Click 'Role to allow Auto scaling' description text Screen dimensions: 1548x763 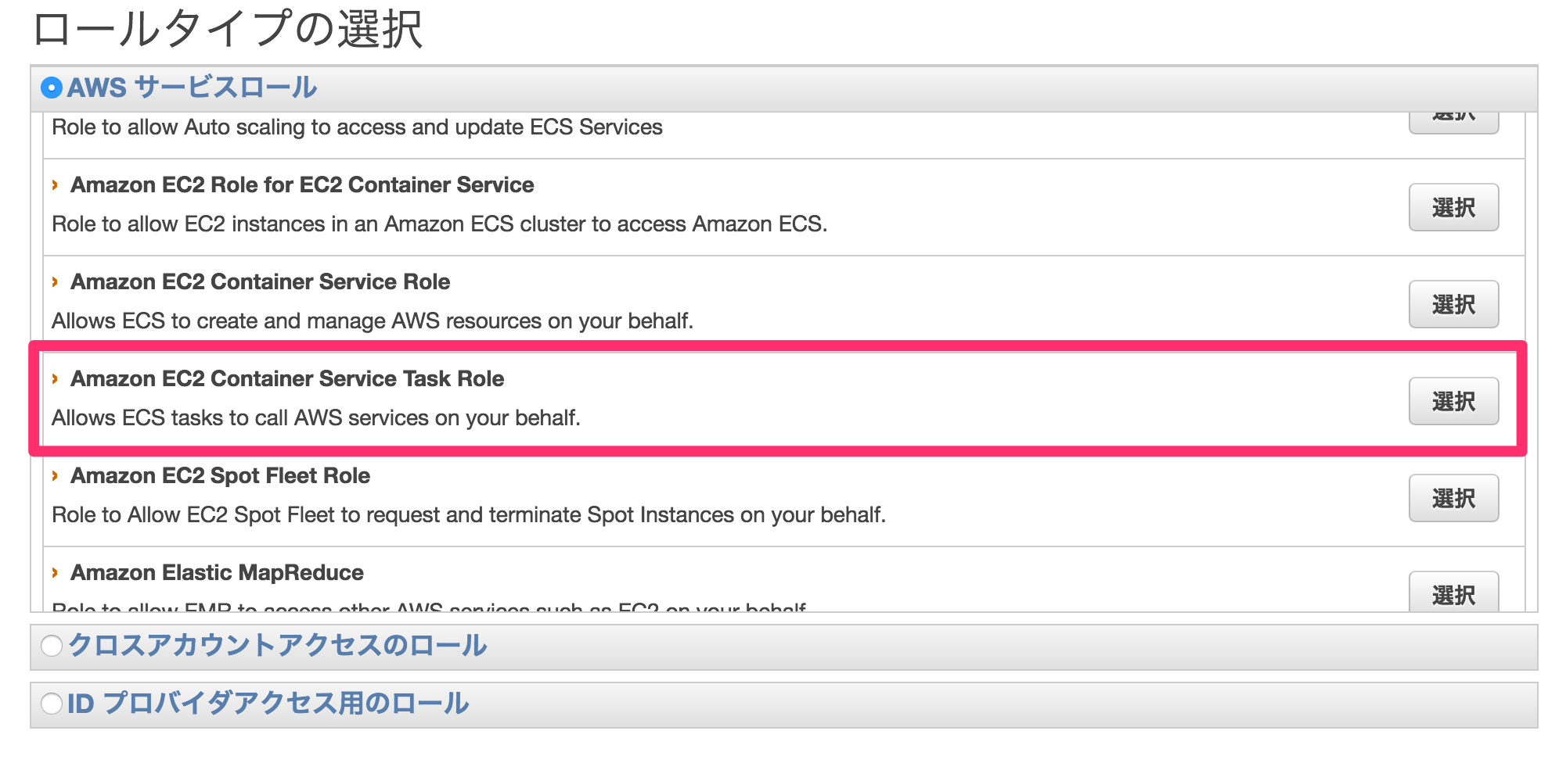[x=357, y=127]
